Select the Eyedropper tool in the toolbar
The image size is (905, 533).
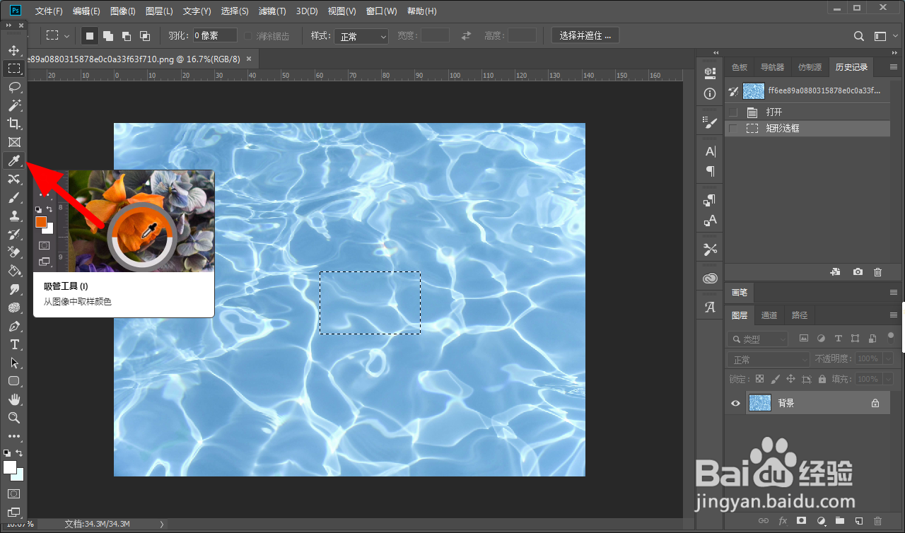[x=13, y=161]
